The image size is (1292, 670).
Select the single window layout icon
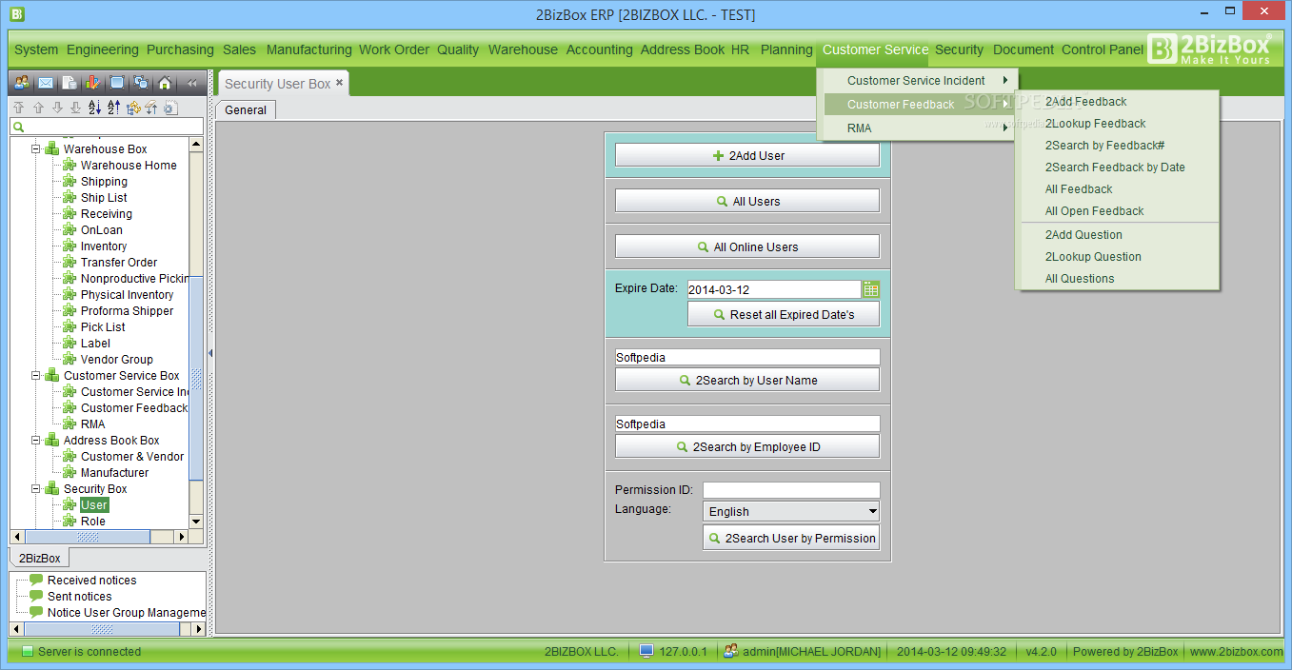(117, 83)
